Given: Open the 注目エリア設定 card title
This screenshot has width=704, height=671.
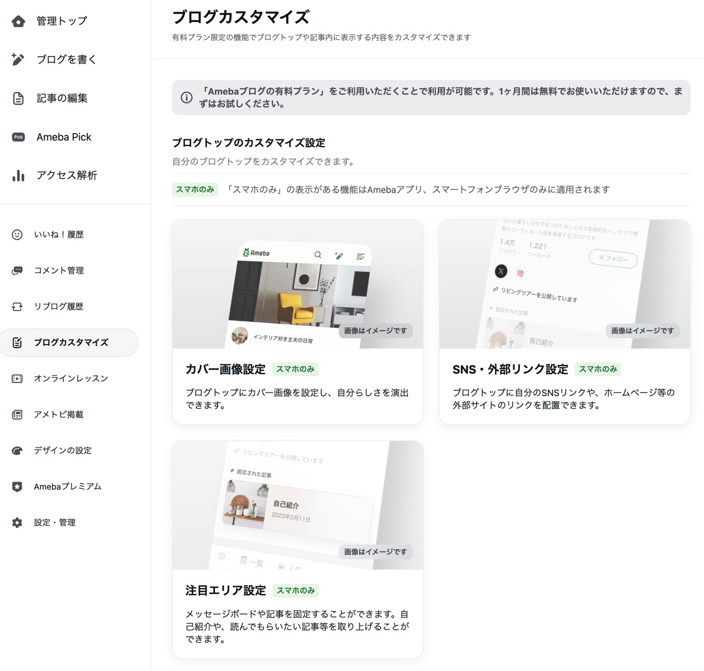Looking at the screenshot, I should tap(226, 591).
